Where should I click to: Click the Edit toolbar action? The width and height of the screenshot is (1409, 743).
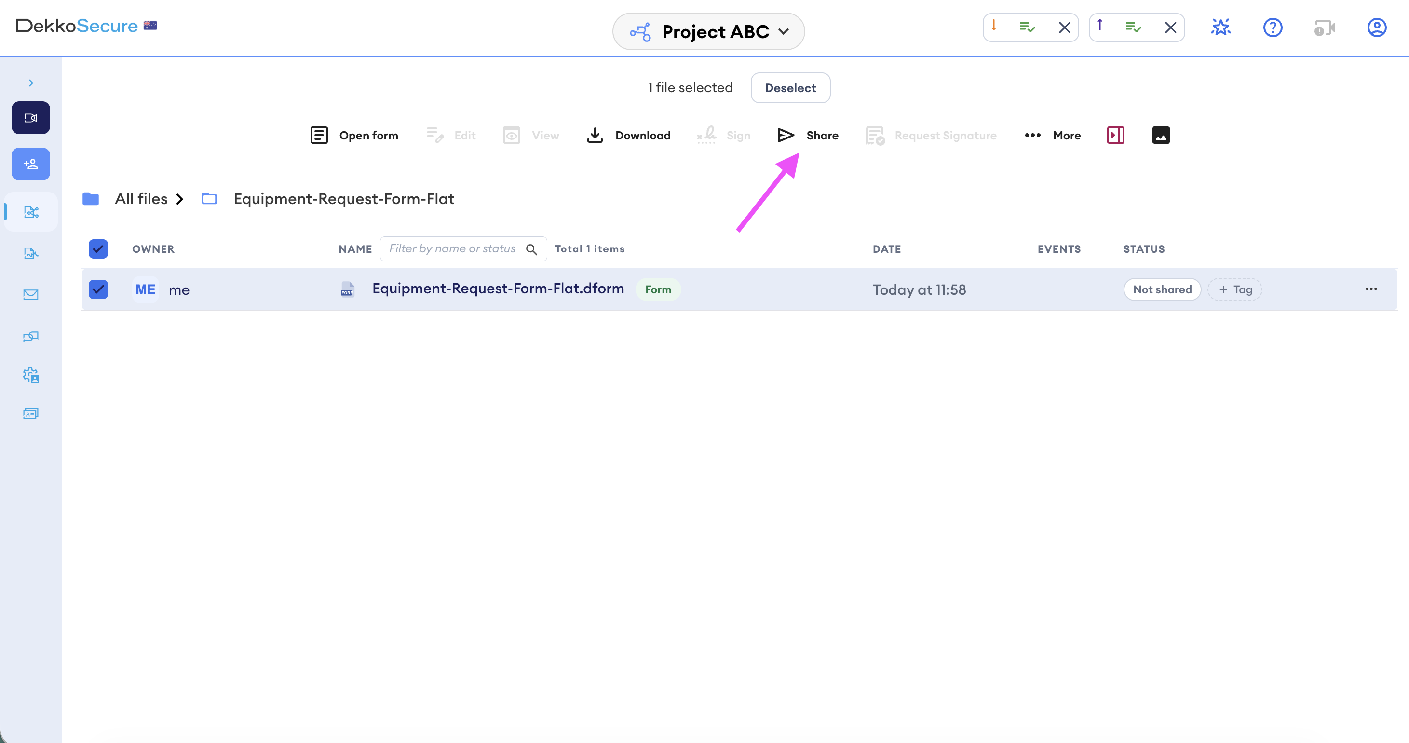pyautogui.click(x=451, y=135)
